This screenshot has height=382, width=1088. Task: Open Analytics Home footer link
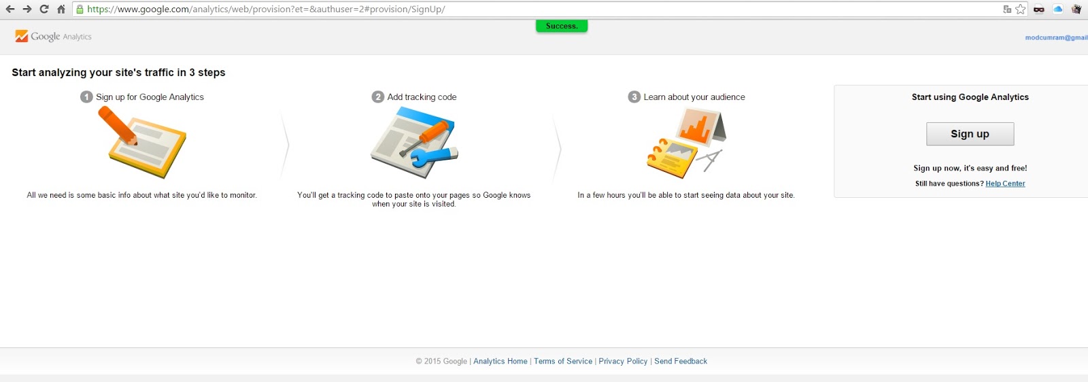[500, 362]
